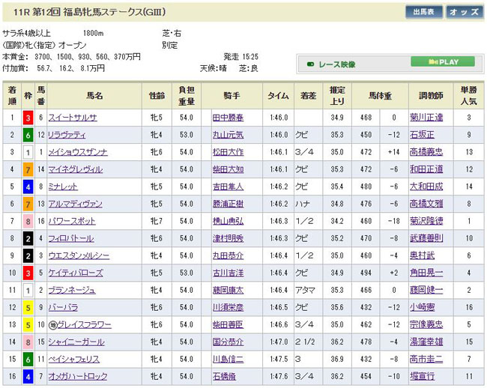Click jockey 石橋脩 link

226,377
